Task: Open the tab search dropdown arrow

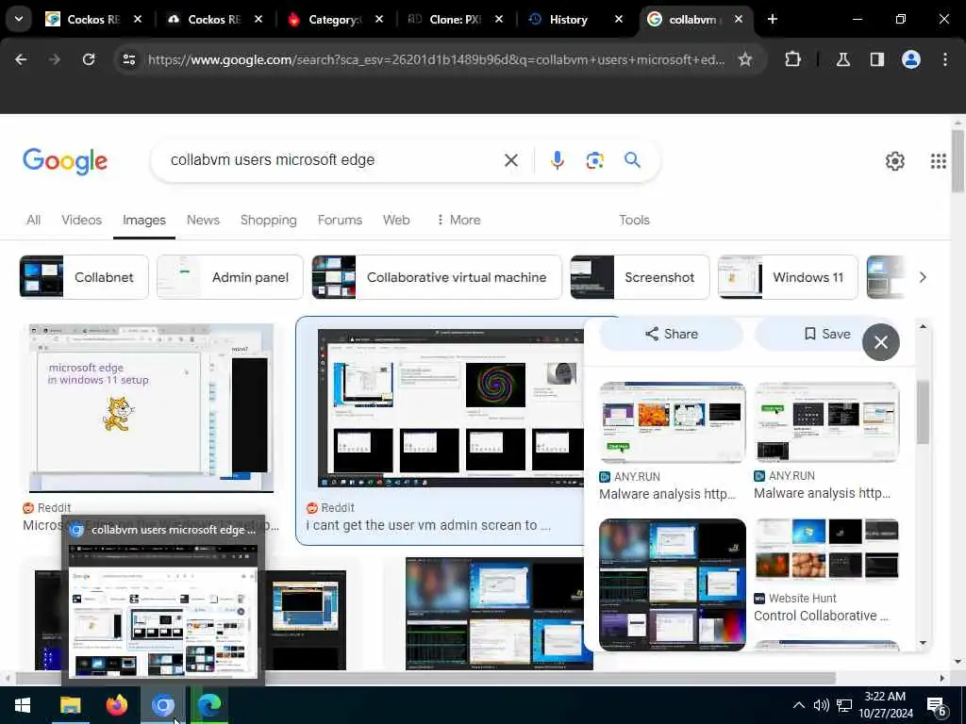Action: pos(19,19)
